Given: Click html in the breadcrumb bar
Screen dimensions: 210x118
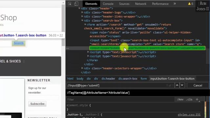Looking at the screenshot, I should point(70,79).
